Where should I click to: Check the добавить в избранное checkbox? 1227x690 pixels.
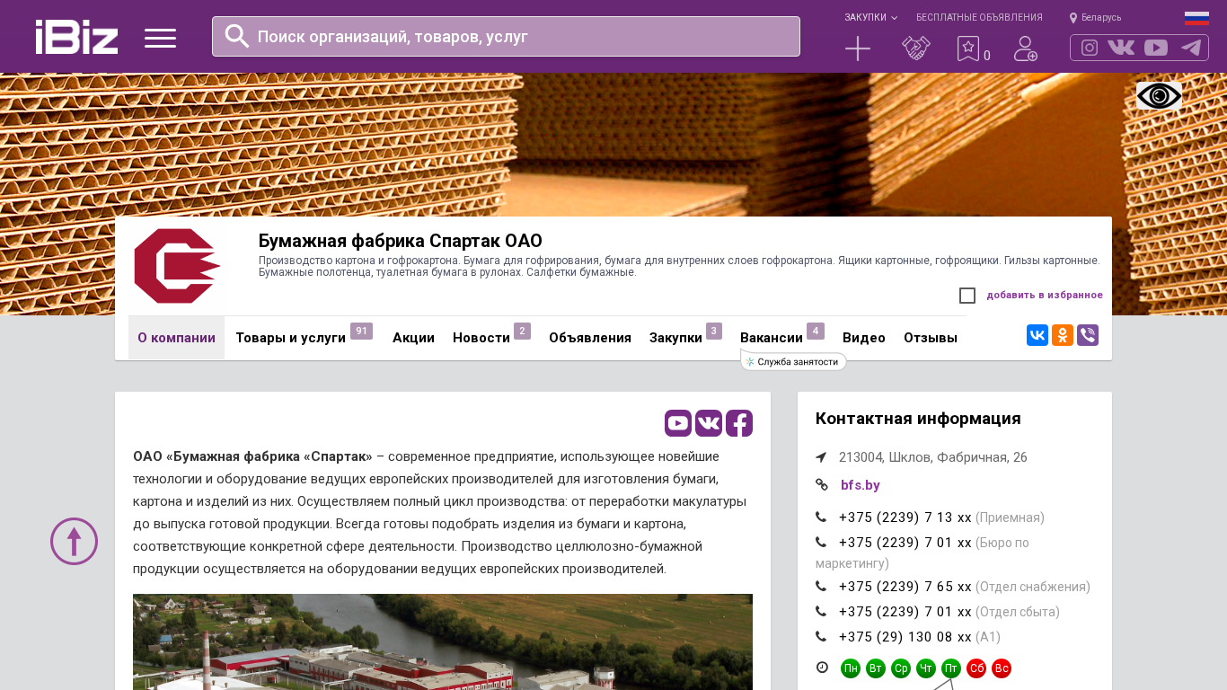tap(967, 296)
